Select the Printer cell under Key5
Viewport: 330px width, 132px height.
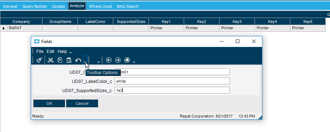click(308, 28)
